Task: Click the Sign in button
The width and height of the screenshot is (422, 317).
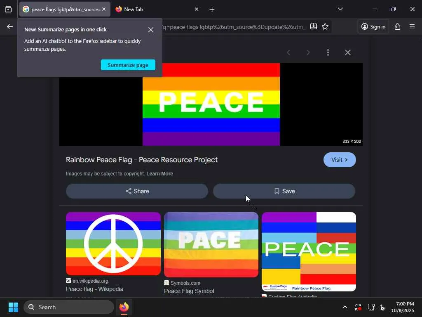Action: point(373,26)
